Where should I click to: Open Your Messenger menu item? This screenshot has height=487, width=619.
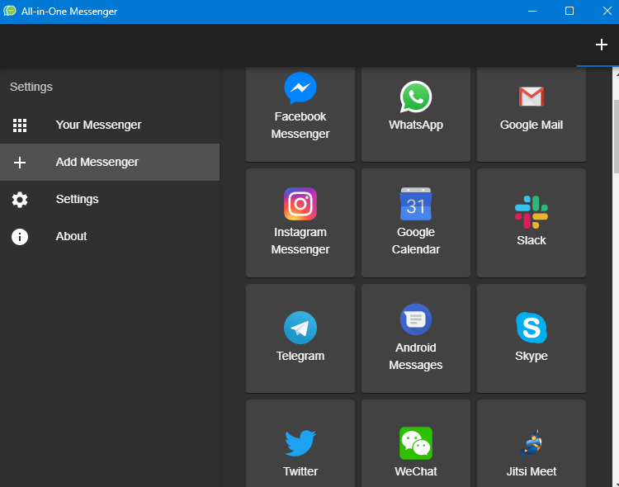pos(110,125)
